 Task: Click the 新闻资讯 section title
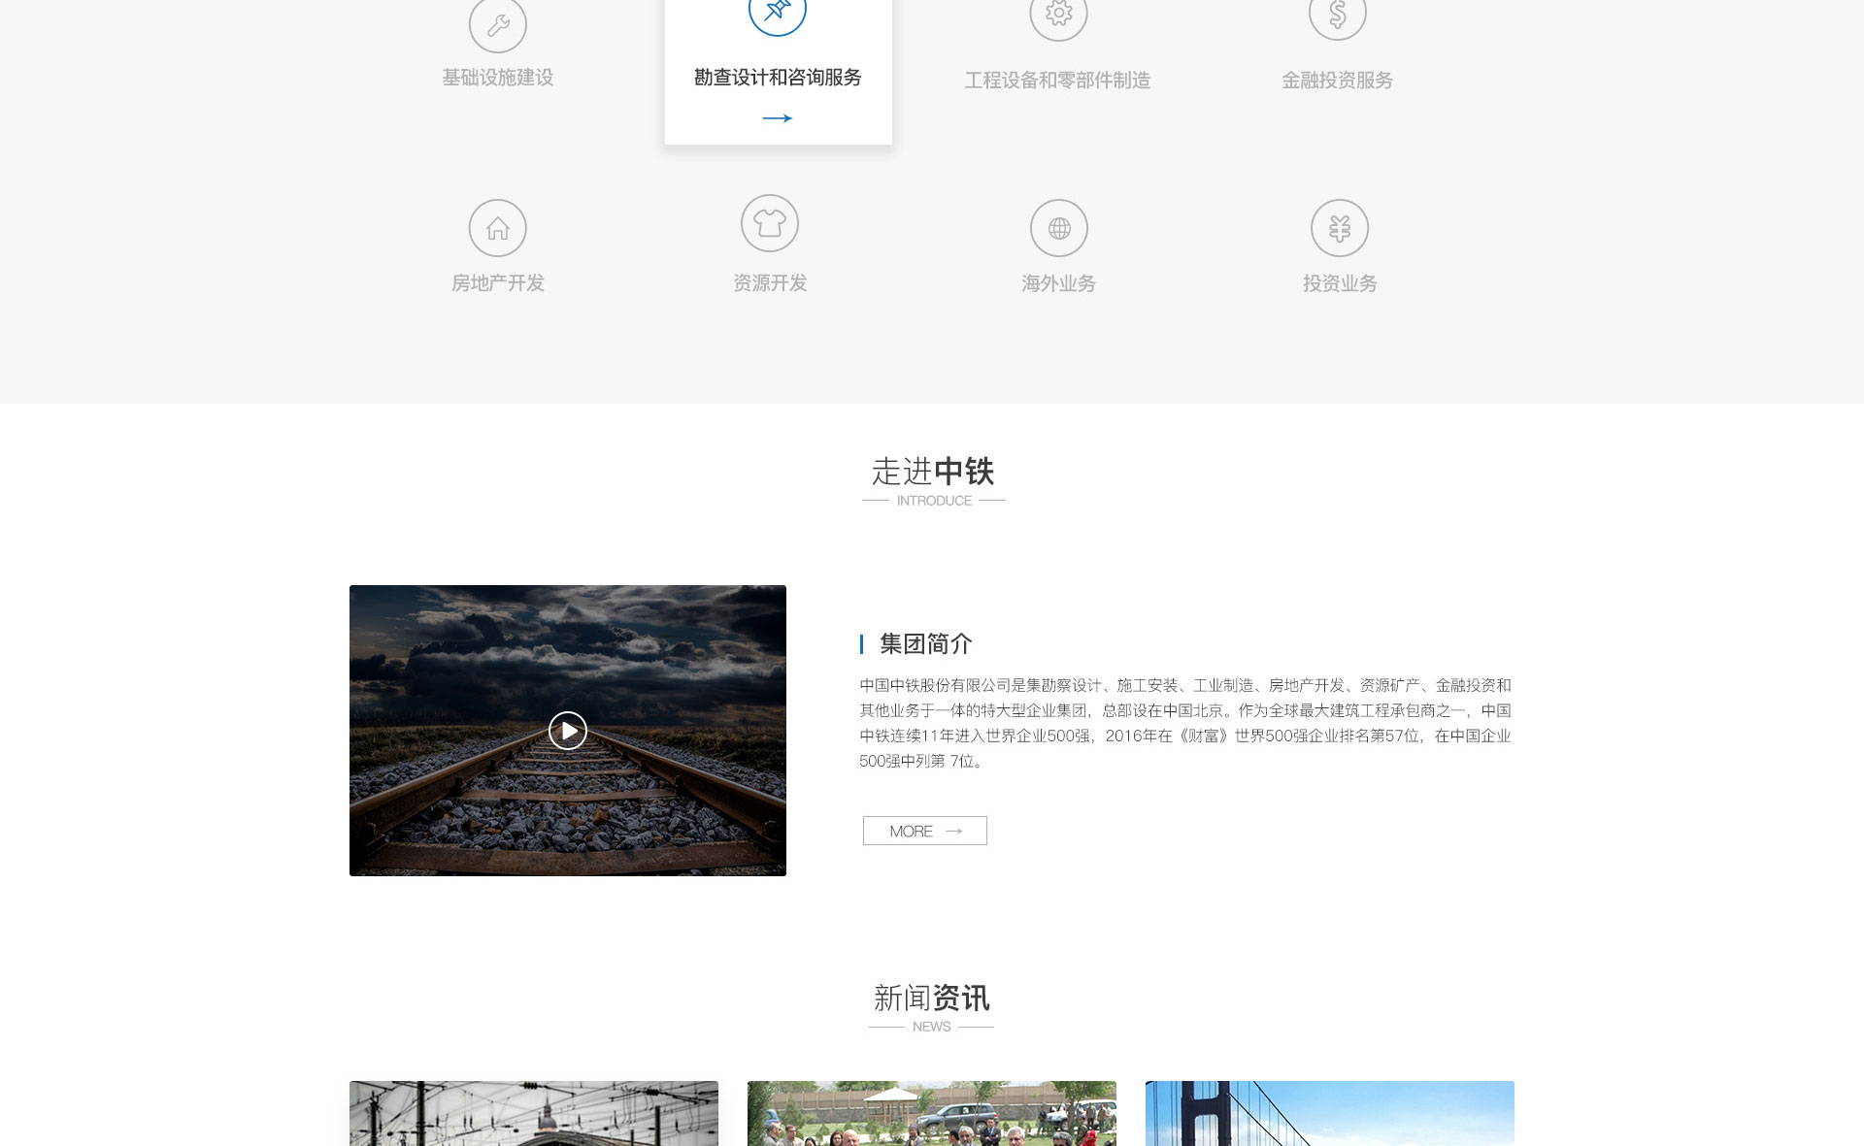pos(932,998)
